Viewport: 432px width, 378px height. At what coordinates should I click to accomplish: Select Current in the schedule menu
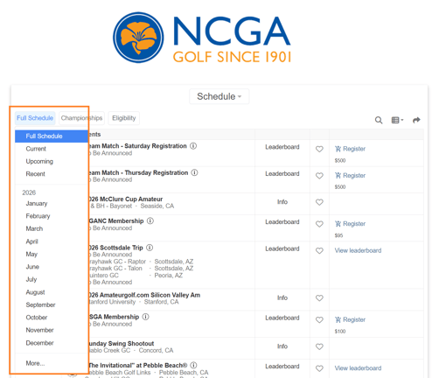point(36,149)
